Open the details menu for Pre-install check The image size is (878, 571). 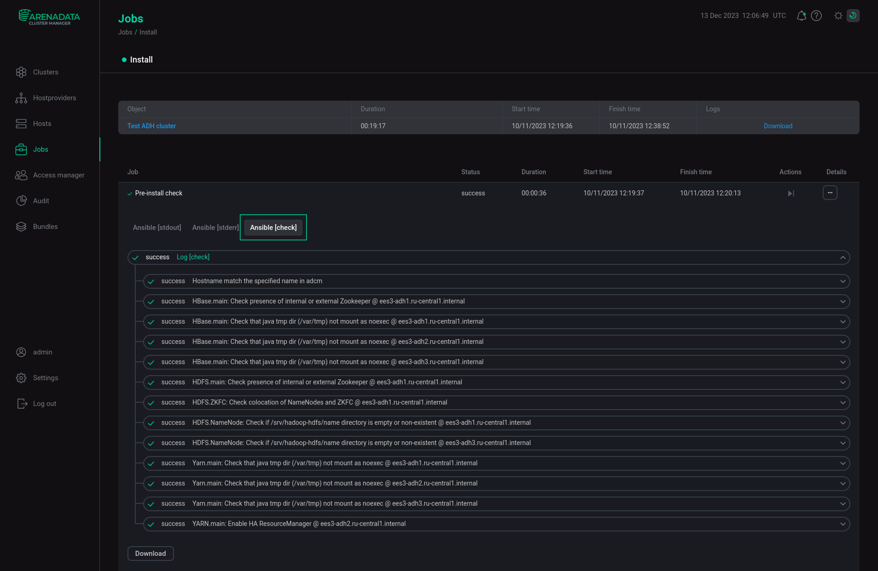[x=830, y=193]
